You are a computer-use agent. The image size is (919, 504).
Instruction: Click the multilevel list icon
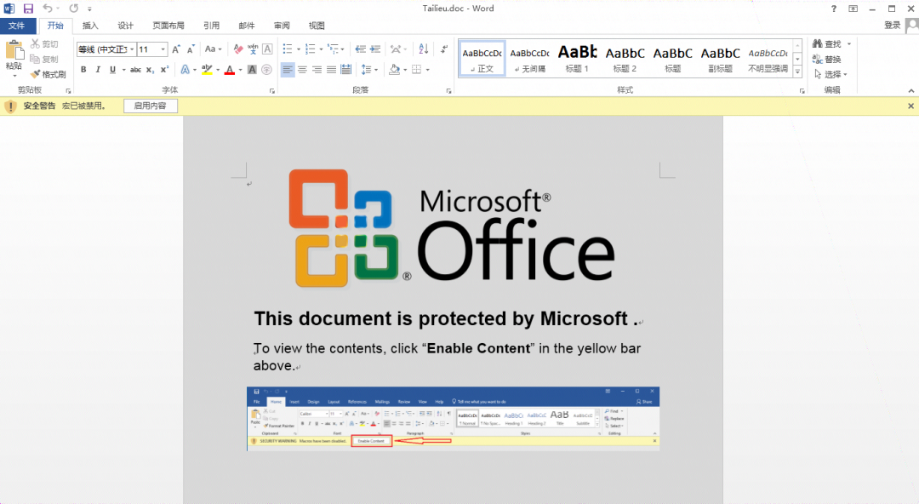pos(333,49)
